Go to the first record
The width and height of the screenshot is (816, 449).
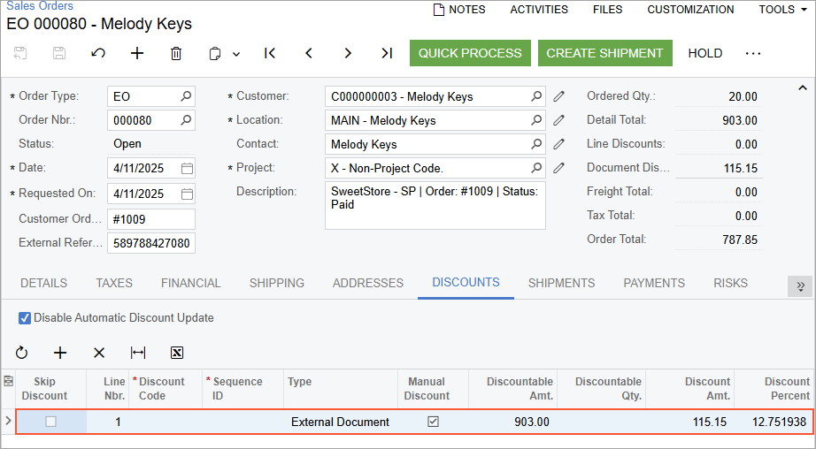[x=270, y=53]
